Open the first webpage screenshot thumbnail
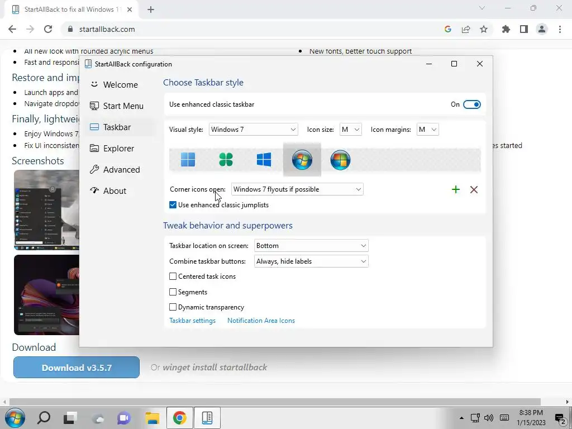Screen dimensions: 572x429 [x=47, y=210]
